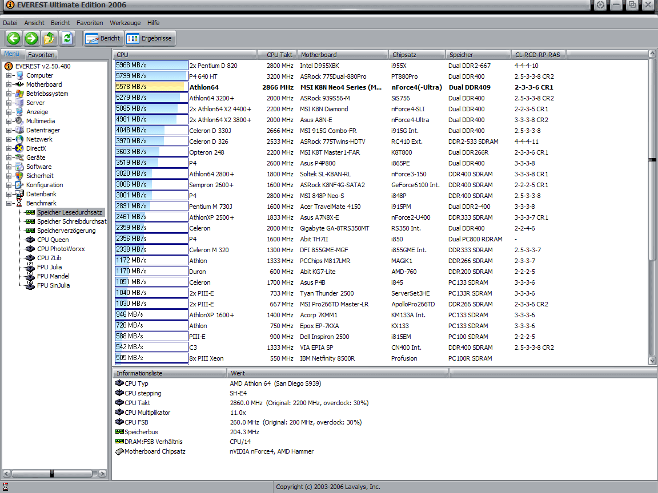Click the Multimedia tree icon
The height and width of the screenshot is (493, 658).
point(19,121)
